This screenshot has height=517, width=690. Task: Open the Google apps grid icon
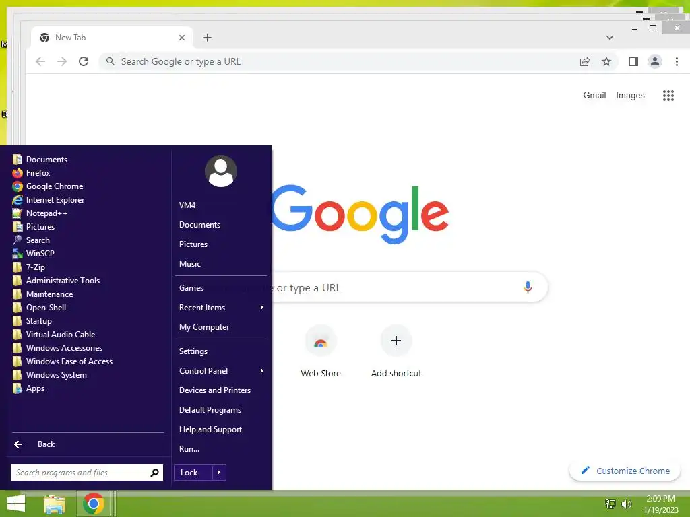pyautogui.click(x=668, y=96)
